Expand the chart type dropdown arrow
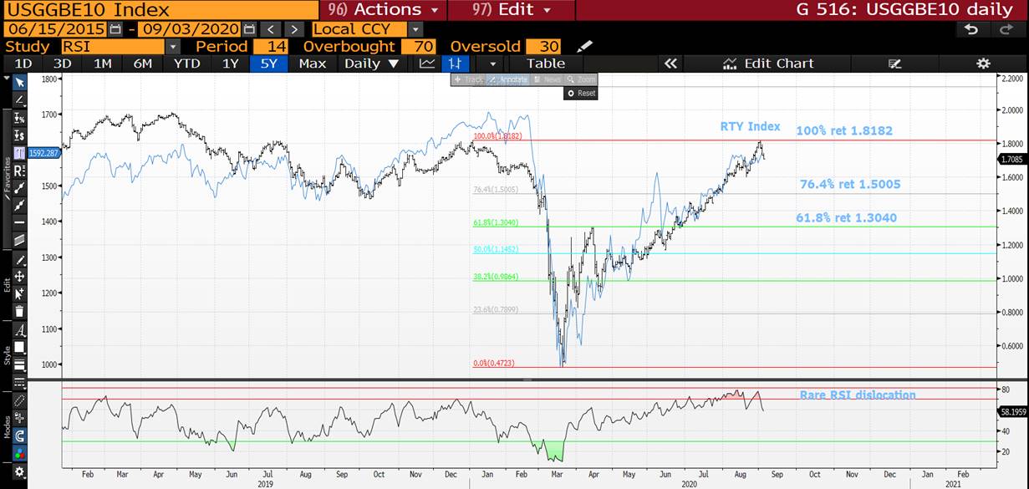 coord(492,64)
